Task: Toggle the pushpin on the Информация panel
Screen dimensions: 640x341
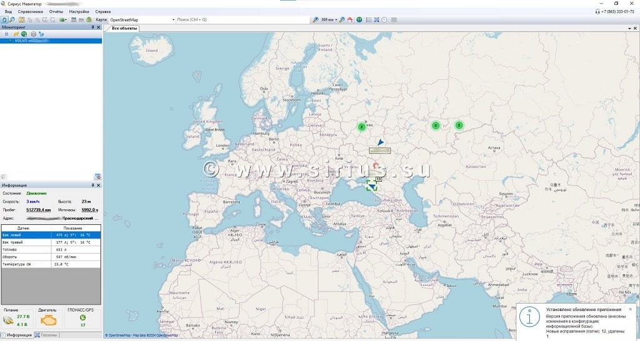Action: click(92, 185)
